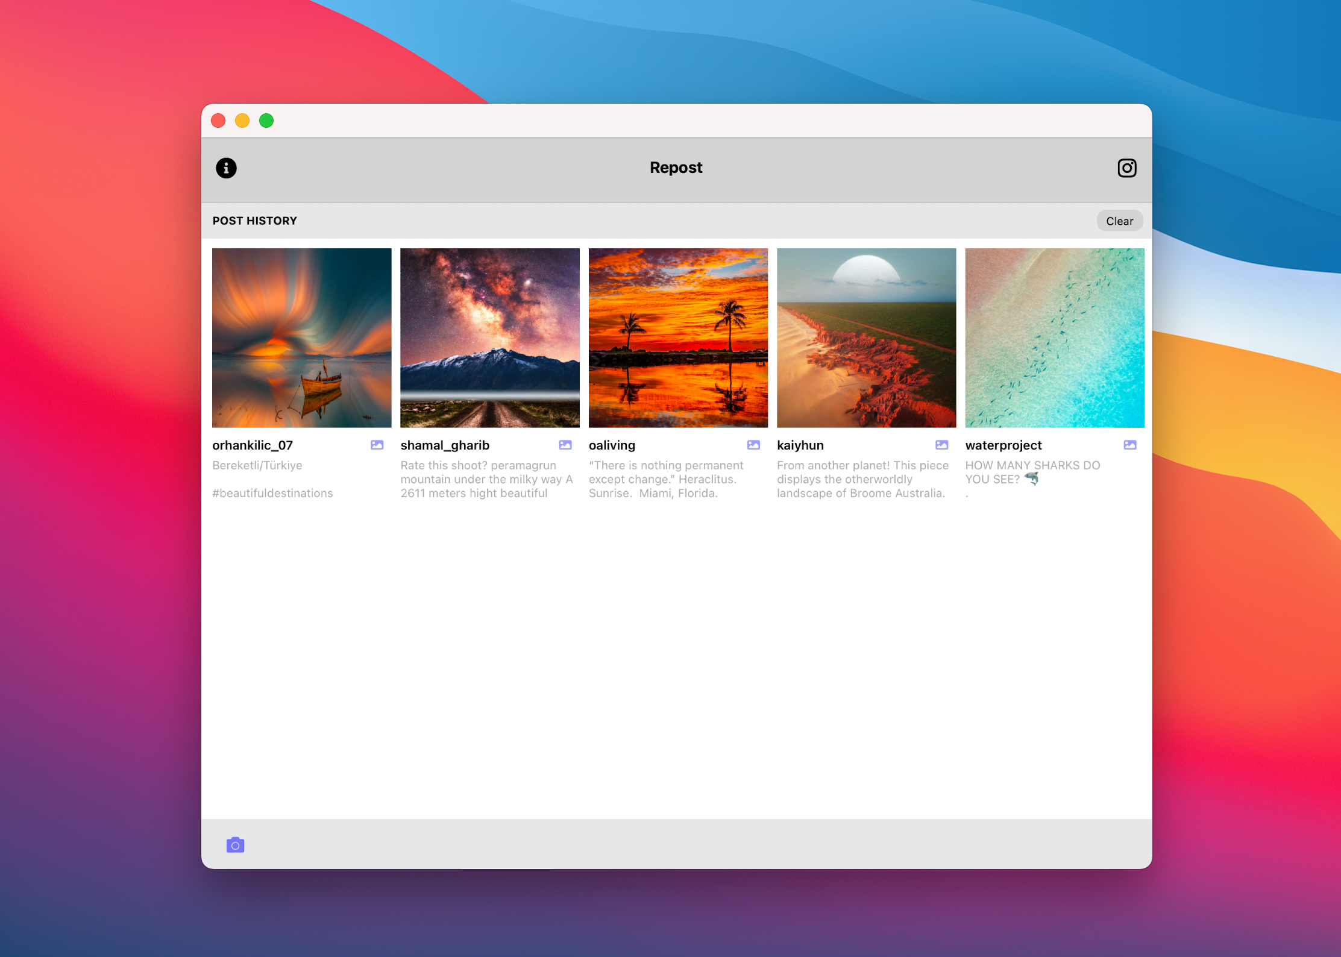The height and width of the screenshot is (957, 1341).
Task: Open the oaliving profile link
Action: pyautogui.click(x=612, y=445)
